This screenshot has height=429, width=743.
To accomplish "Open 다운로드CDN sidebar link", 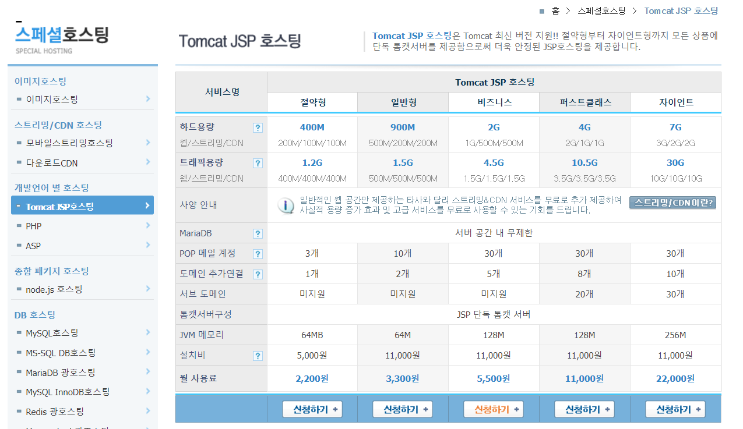I will 52,163.
